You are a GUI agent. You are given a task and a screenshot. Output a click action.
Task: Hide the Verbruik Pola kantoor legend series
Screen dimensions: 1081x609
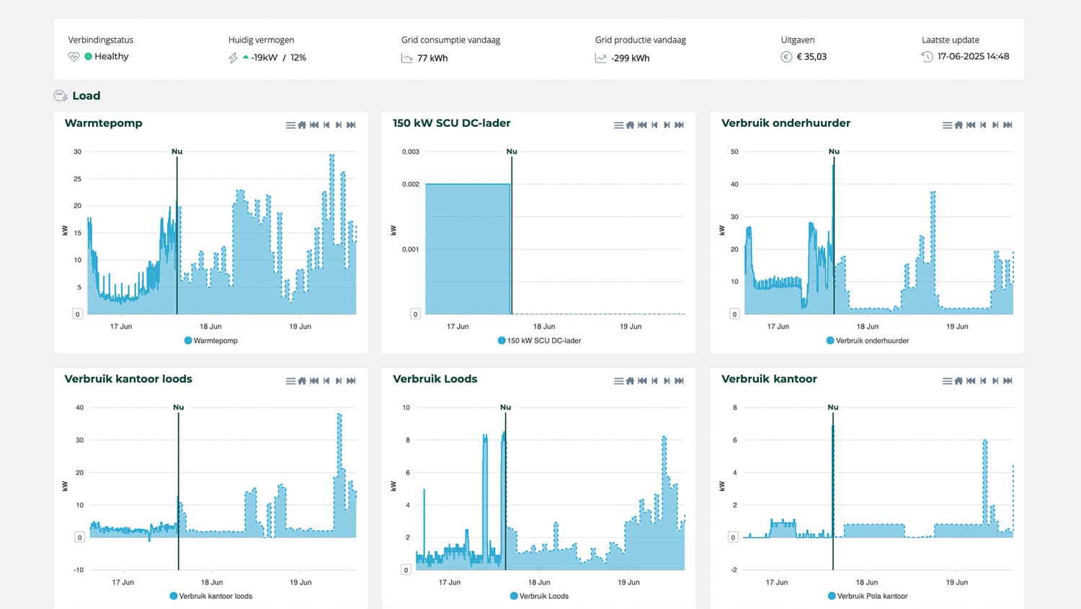(871, 596)
